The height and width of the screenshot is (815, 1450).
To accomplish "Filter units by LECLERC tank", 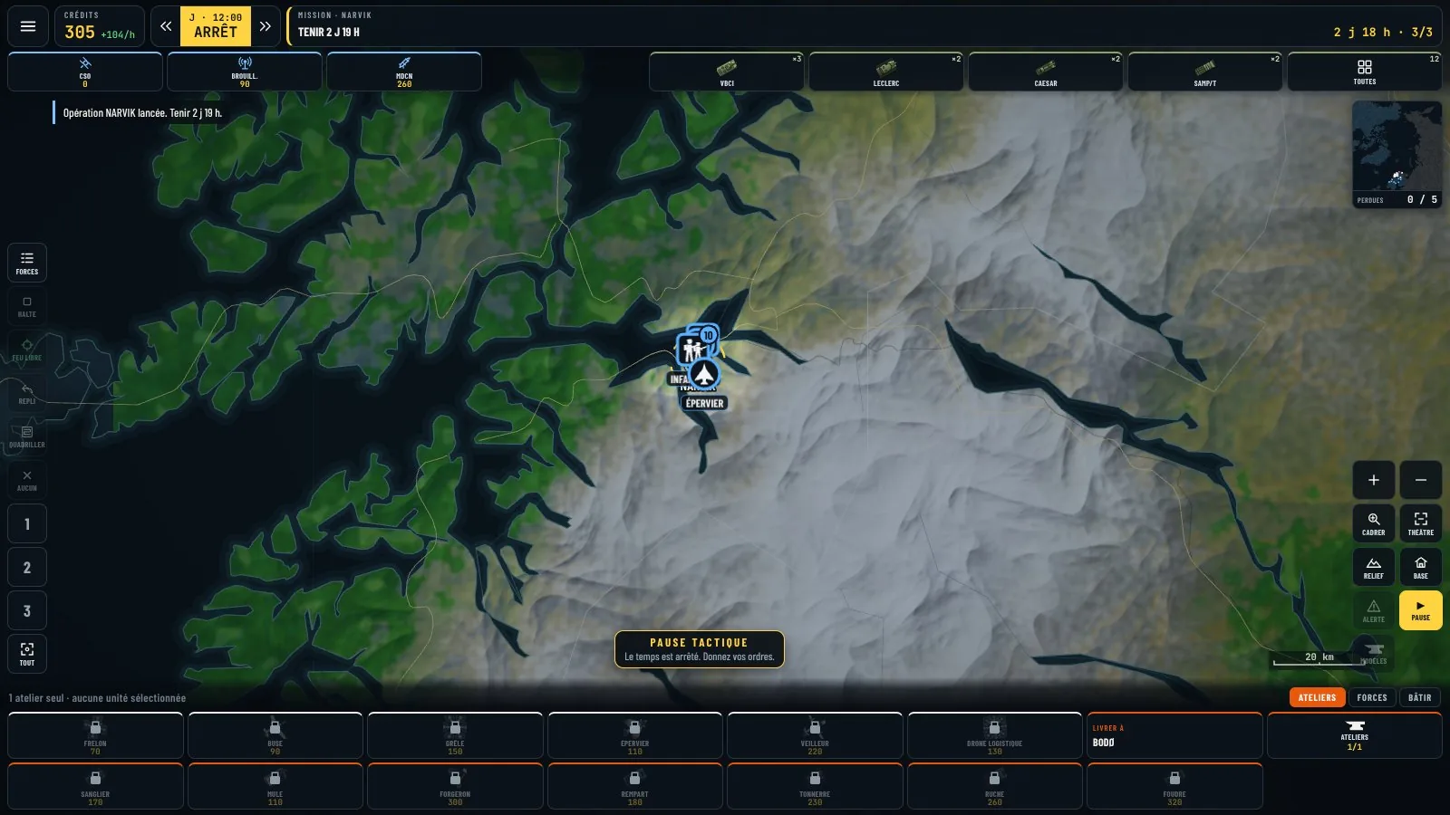I will (886, 72).
